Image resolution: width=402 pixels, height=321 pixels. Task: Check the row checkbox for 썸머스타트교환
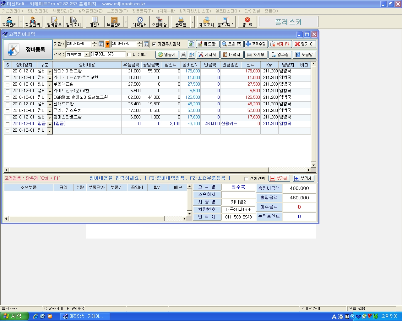coord(8,118)
